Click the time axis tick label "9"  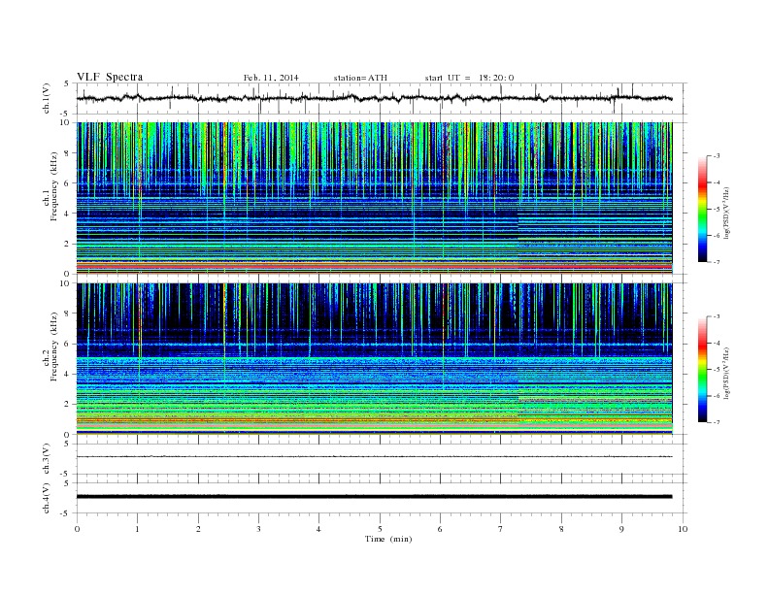(621, 529)
